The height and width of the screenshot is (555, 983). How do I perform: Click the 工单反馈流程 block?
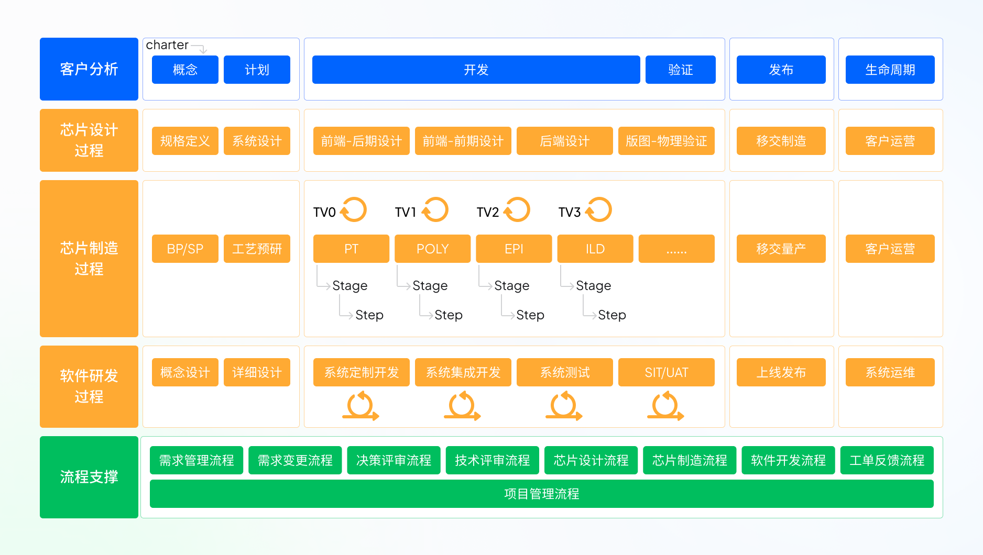887,460
